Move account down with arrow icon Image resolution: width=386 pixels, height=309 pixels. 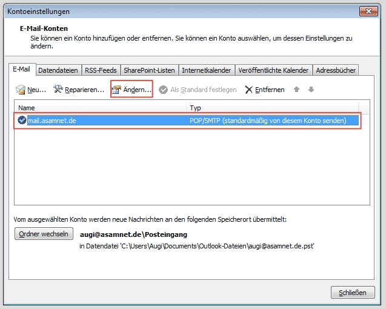(311, 90)
